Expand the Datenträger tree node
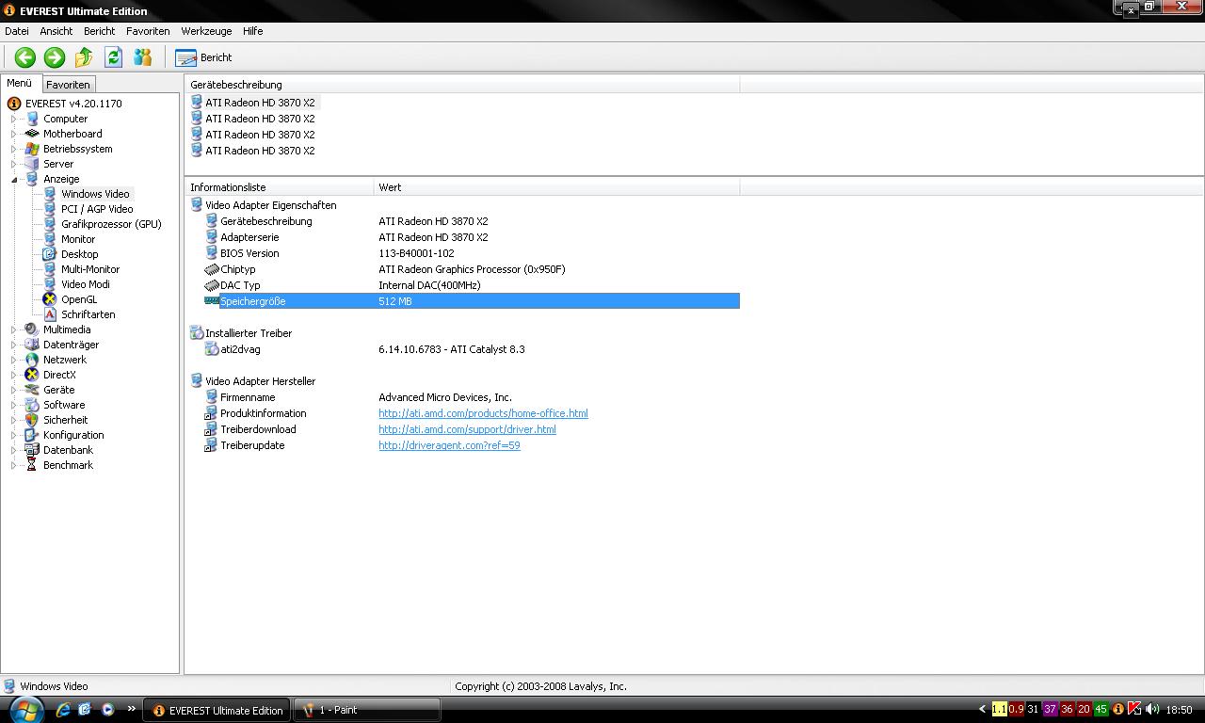1205x723 pixels. [14, 345]
